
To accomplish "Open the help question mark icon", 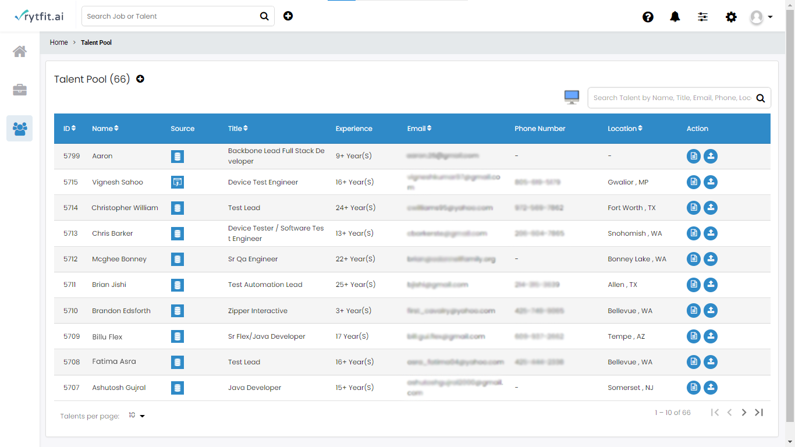I will pyautogui.click(x=648, y=17).
